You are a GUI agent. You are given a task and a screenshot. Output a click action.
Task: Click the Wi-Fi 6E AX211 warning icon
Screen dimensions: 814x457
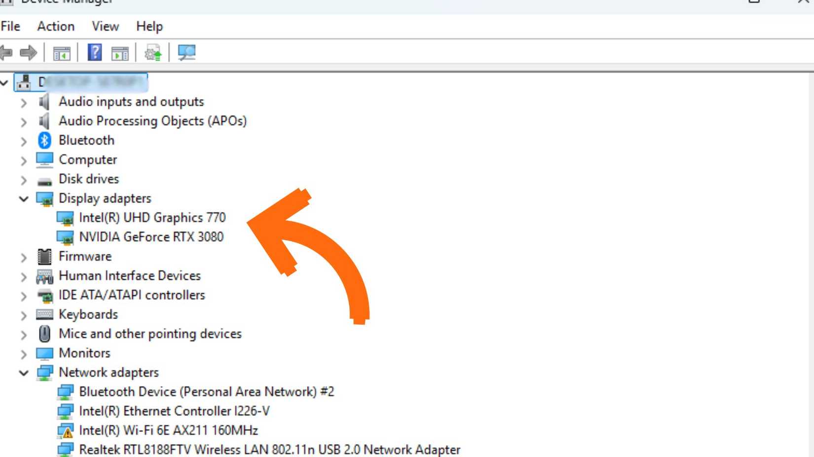pyautogui.click(x=65, y=431)
